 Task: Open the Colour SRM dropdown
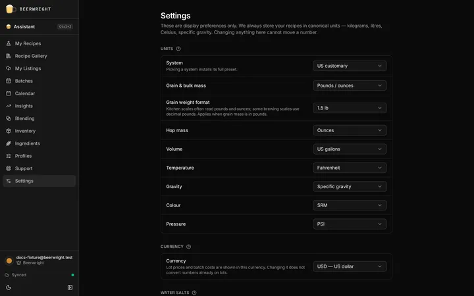click(x=350, y=205)
